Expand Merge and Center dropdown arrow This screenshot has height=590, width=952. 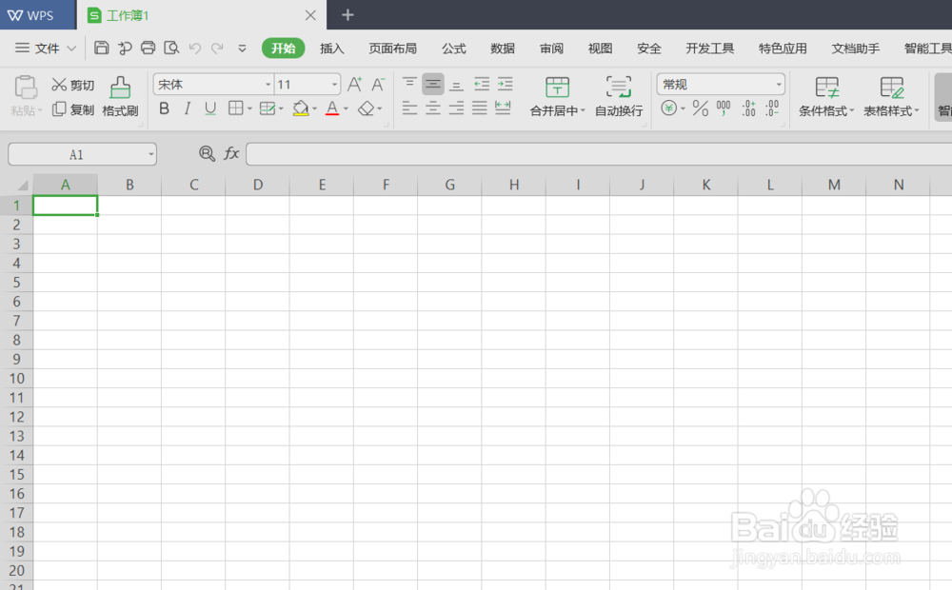pos(583,110)
